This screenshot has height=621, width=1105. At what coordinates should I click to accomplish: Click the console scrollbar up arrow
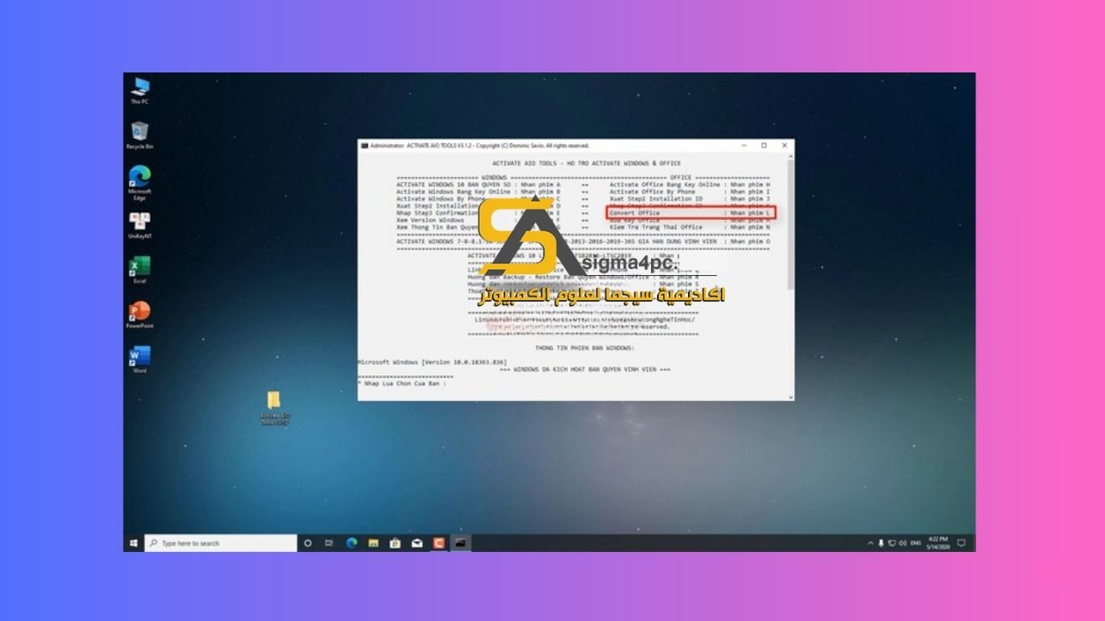[x=789, y=156]
